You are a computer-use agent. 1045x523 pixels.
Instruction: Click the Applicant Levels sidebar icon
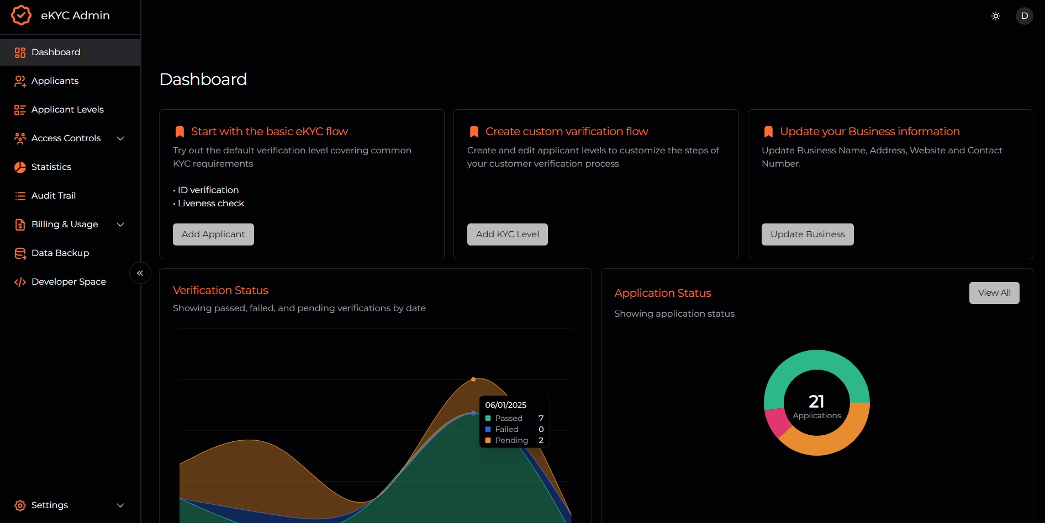tap(20, 110)
